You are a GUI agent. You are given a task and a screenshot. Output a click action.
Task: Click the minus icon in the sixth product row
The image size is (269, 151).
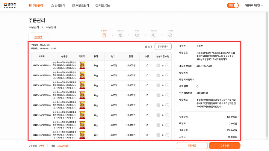158,115
